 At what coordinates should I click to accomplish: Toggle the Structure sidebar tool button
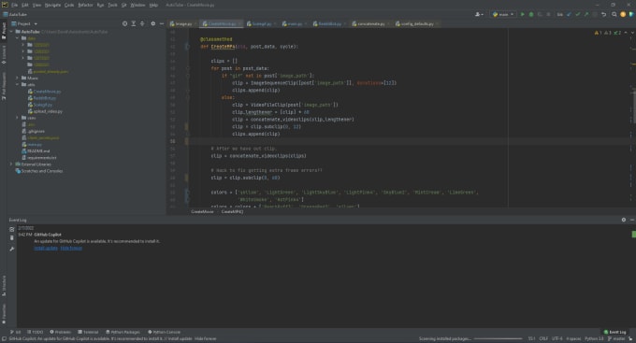click(x=4, y=285)
